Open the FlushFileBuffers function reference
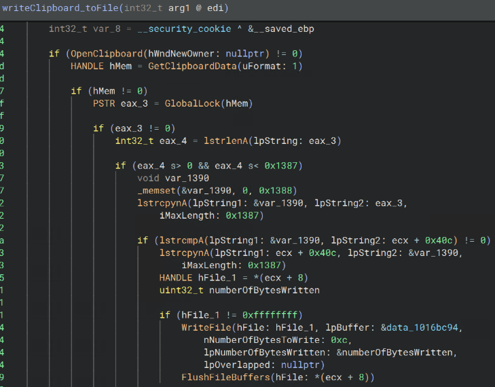Screen dimensions: 495x387 click(225, 377)
